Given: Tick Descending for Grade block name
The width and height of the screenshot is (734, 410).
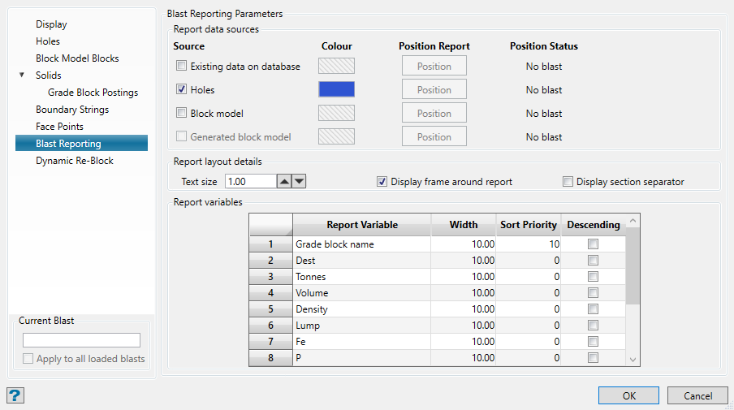Looking at the screenshot, I should (593, 244).
